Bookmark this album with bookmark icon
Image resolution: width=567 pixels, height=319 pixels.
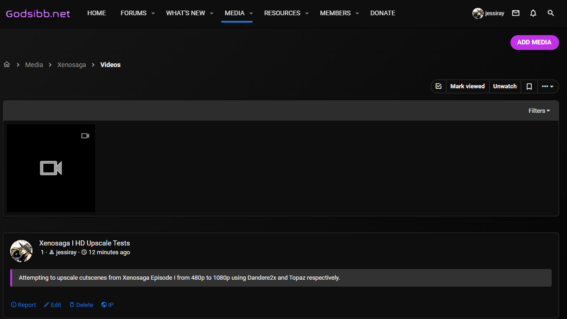click(x=529, y=86)
